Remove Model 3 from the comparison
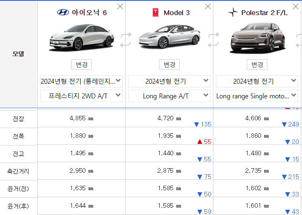 click(208, 7)
